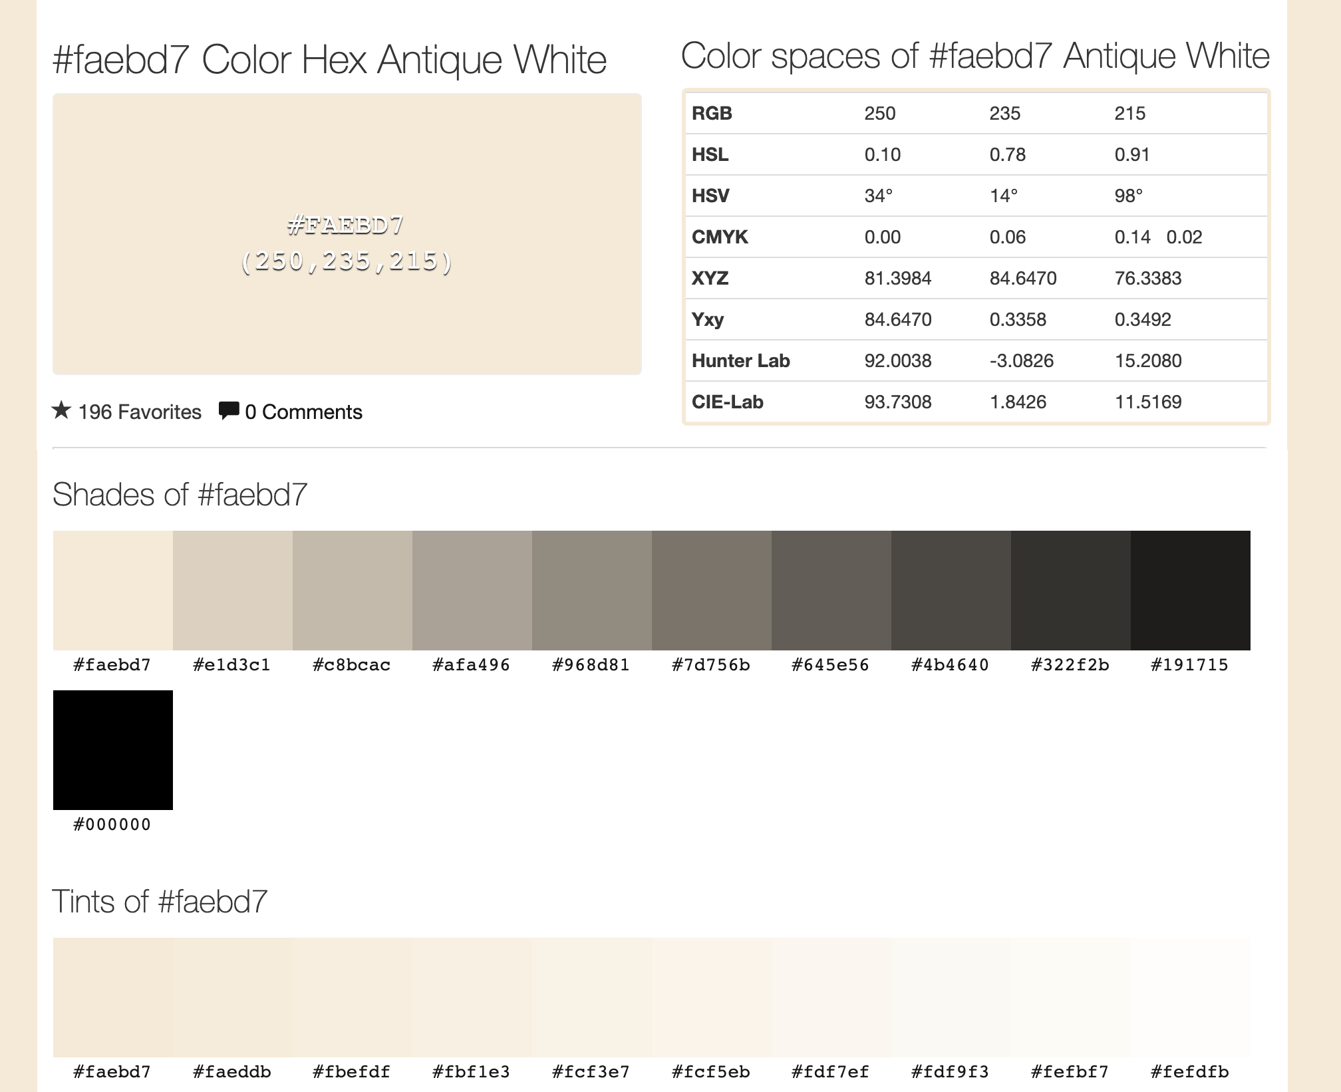The image size is (1341, 1092).
Task: Pick the #4b4640 shade swatch
Action: (951, 590)
